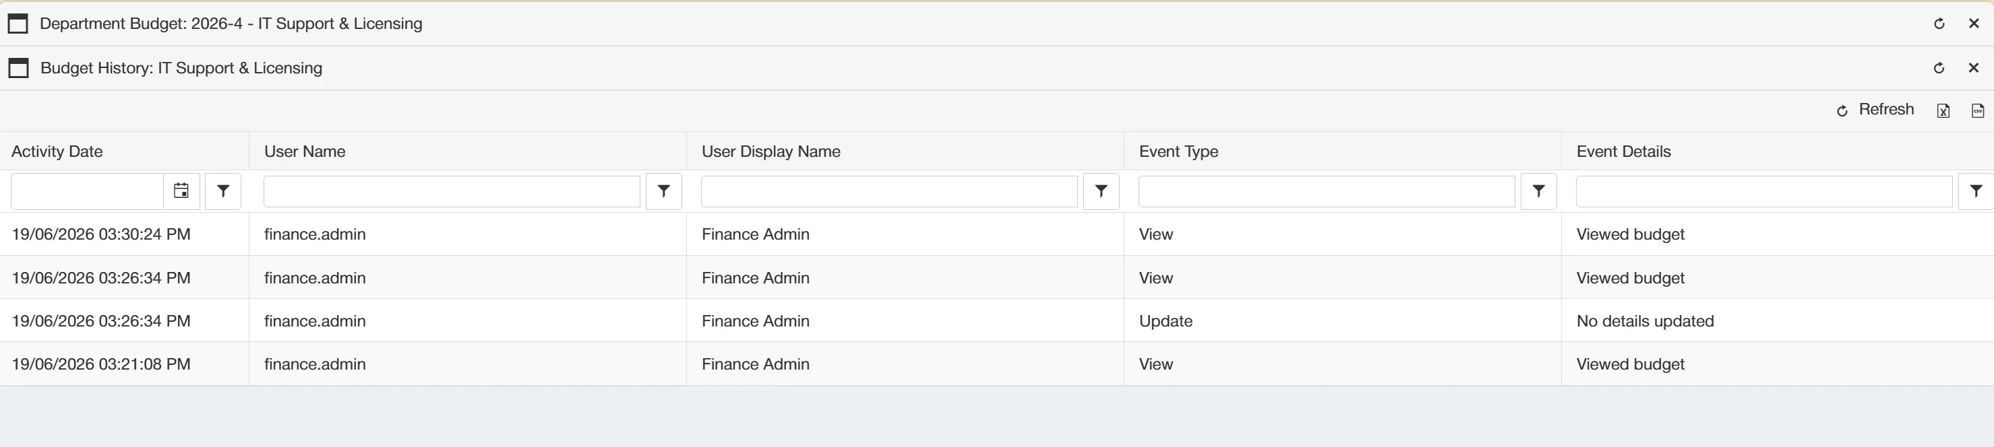
Task: Open the Event Type filter options
Action: pos(1538,191)
